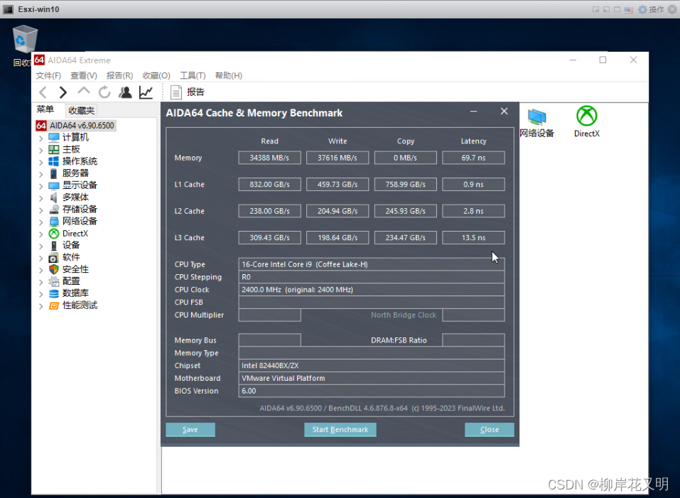680x498 pixels.
Task: Open the 收藏(O) menu
Action: 156,76
